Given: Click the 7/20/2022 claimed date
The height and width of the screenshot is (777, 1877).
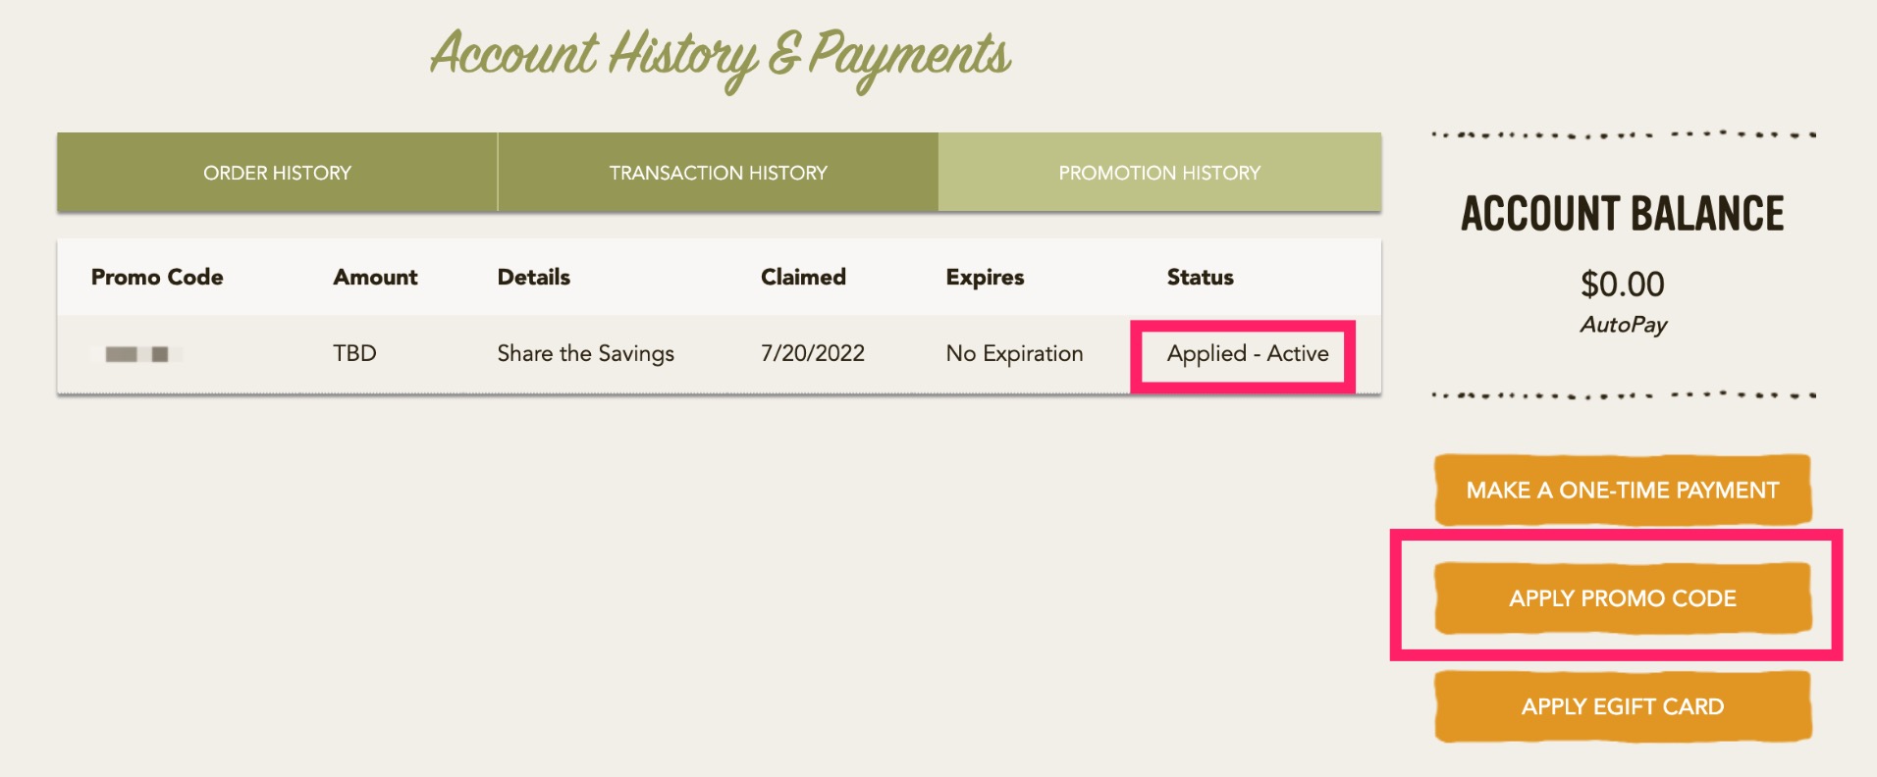Looking at the screenshot, I should 812,354.
